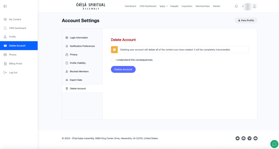279x149 pixels.
Task: Switch to Notification Preferences tab
Action: [82, 46]
